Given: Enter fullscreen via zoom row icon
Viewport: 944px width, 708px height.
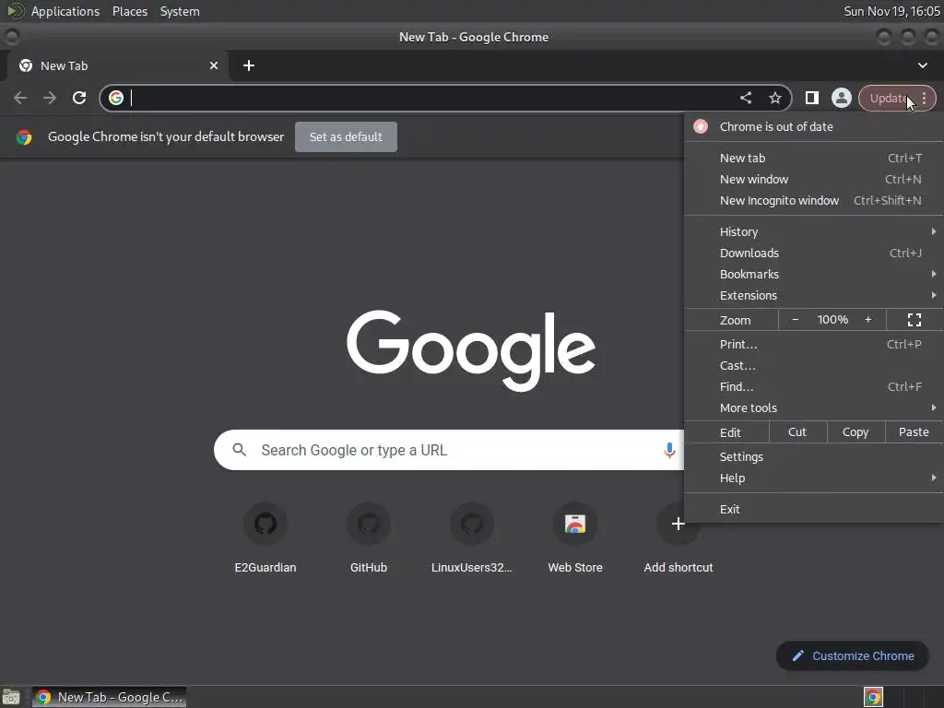Looking at the screenshot, I should click(x=914, y=320).
